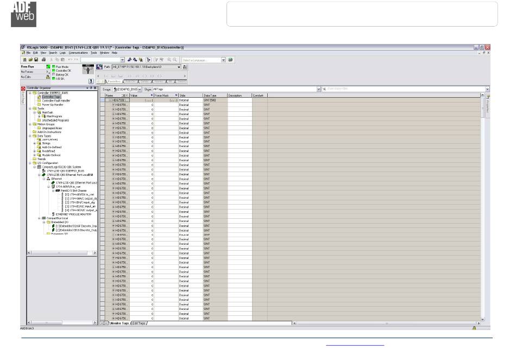The width and height of the screenshot is (516, 355).
Task: Select Controller Fault Handler tree item
Action: point(56,100)
